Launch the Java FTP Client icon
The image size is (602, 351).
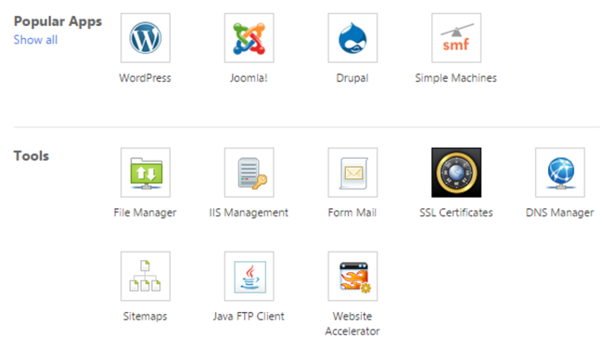click(x=249, y=276)
